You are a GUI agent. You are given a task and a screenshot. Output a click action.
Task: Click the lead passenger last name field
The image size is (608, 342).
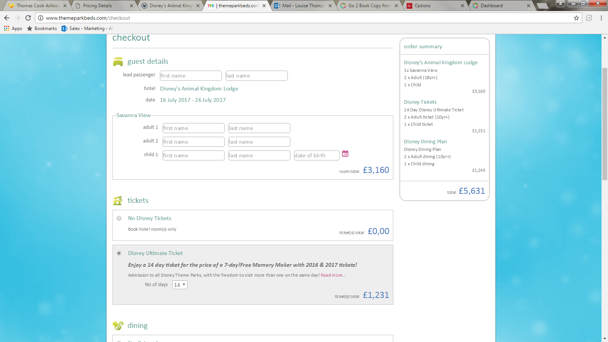[256, 76]
